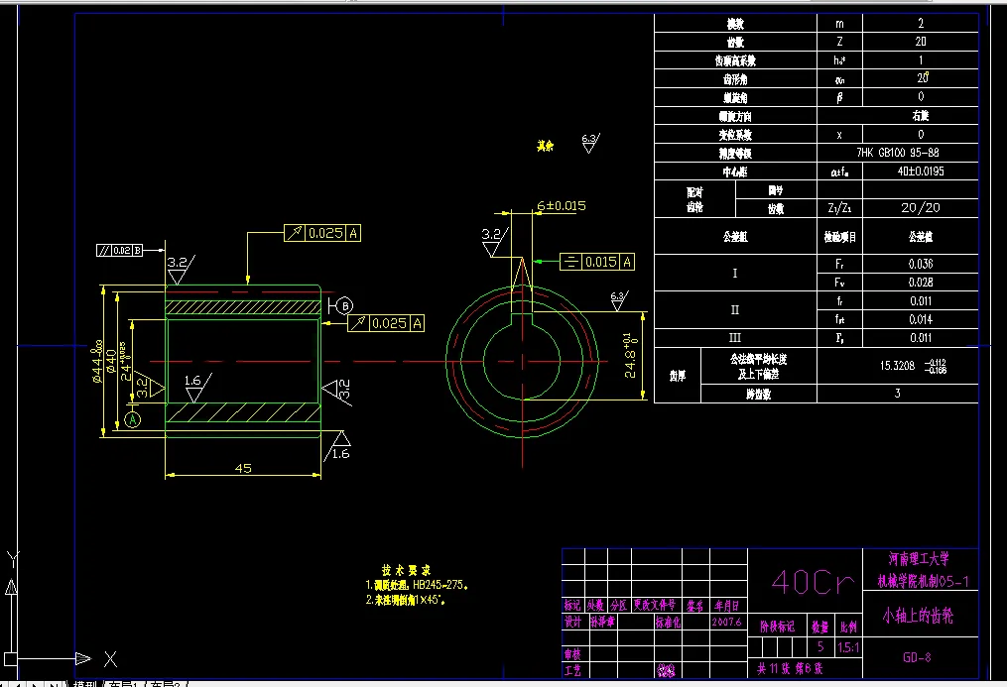The height and width of the screenshot is (687, 1007).
Task: Select tolerance group Ⅲ cell
Action: pos(735,338)
